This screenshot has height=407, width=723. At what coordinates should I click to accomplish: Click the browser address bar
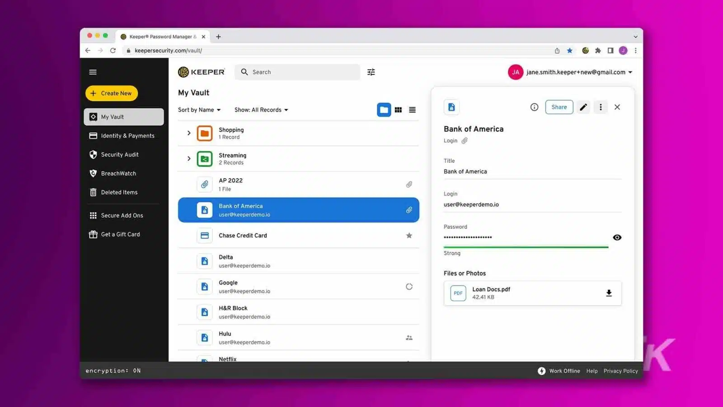tap(337, 51)
